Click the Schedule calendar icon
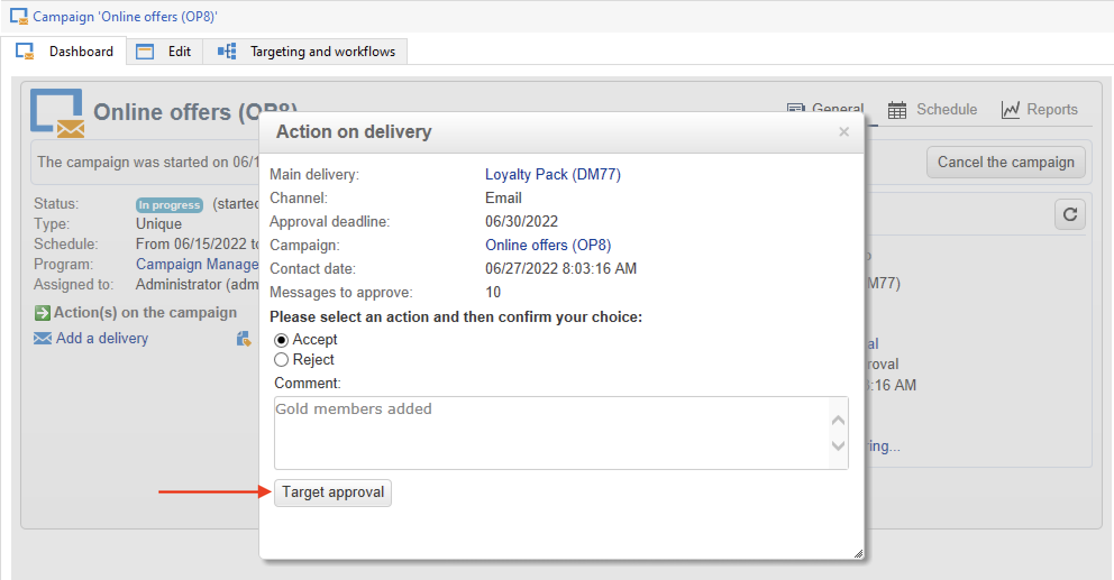1114x580 pixels. [897, 110]
